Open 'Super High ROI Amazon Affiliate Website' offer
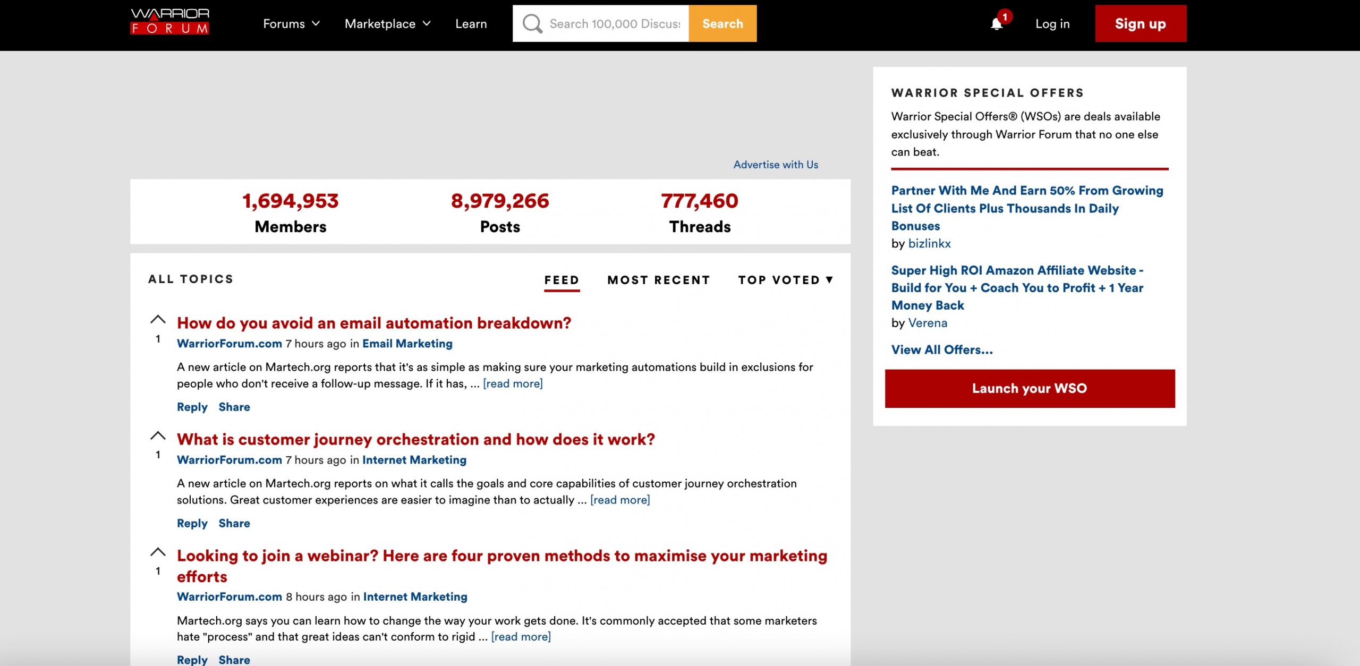 (1017, 287)
